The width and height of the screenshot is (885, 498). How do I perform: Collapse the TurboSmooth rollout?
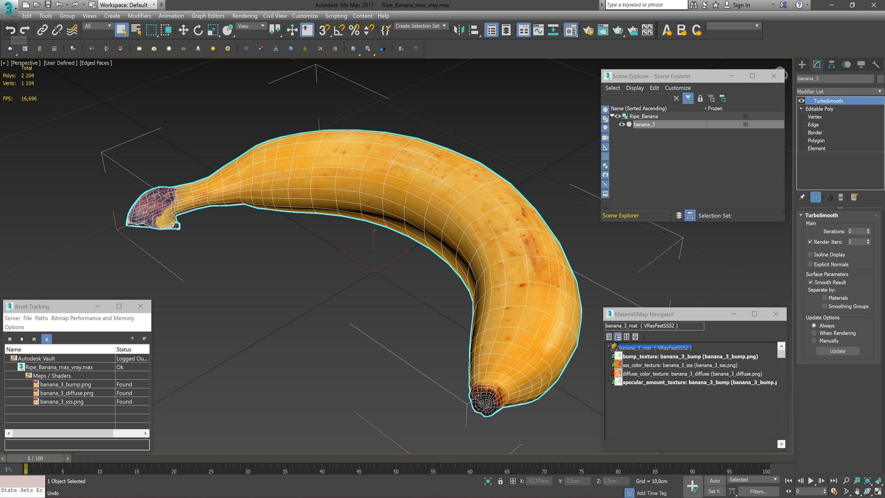point(801,215)
